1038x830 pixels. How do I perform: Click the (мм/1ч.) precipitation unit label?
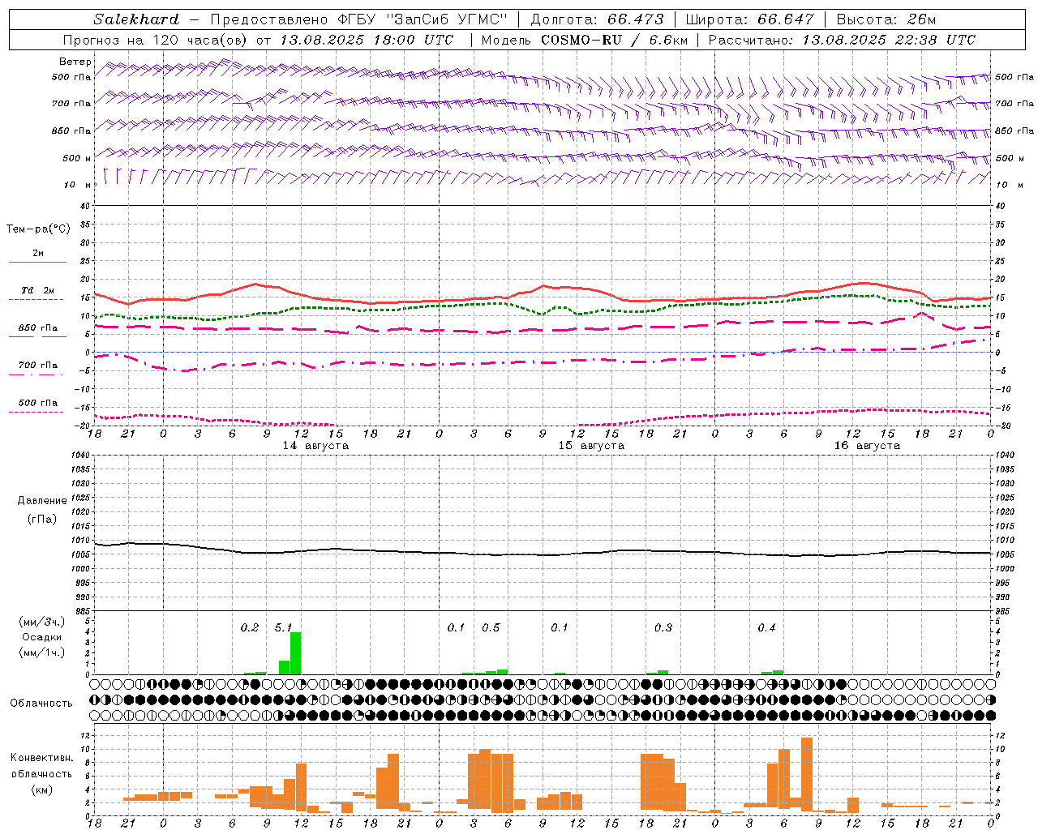point(42,652)
